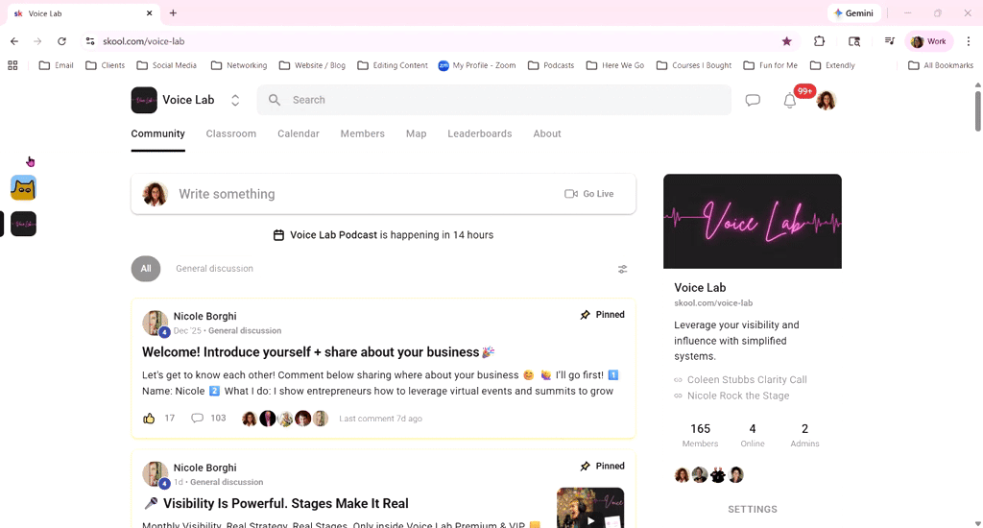Open the post filter sliders icon
Image resolution: width=983 pixels, height=528 pixels.
pos(622,269)
